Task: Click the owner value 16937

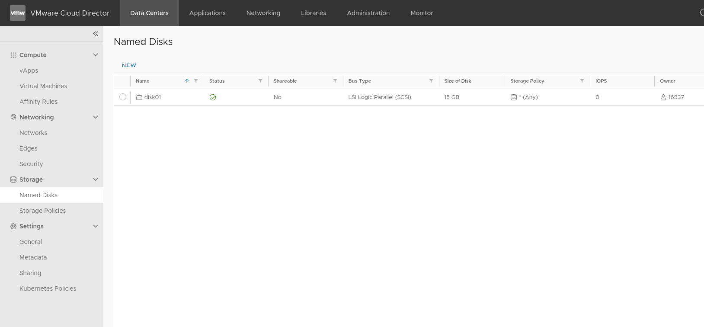Action: coord(676,97)
